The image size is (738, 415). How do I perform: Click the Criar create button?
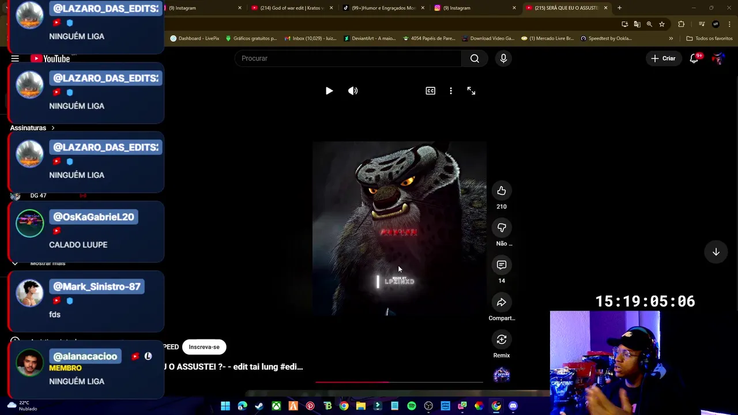click(x=663, y=58)
